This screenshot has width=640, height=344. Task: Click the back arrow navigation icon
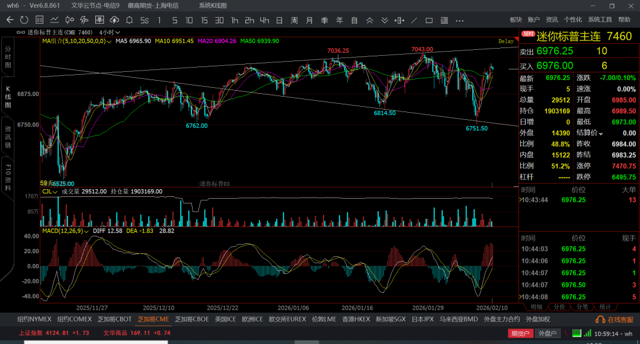pyautogui.click(x=9, y=20)
